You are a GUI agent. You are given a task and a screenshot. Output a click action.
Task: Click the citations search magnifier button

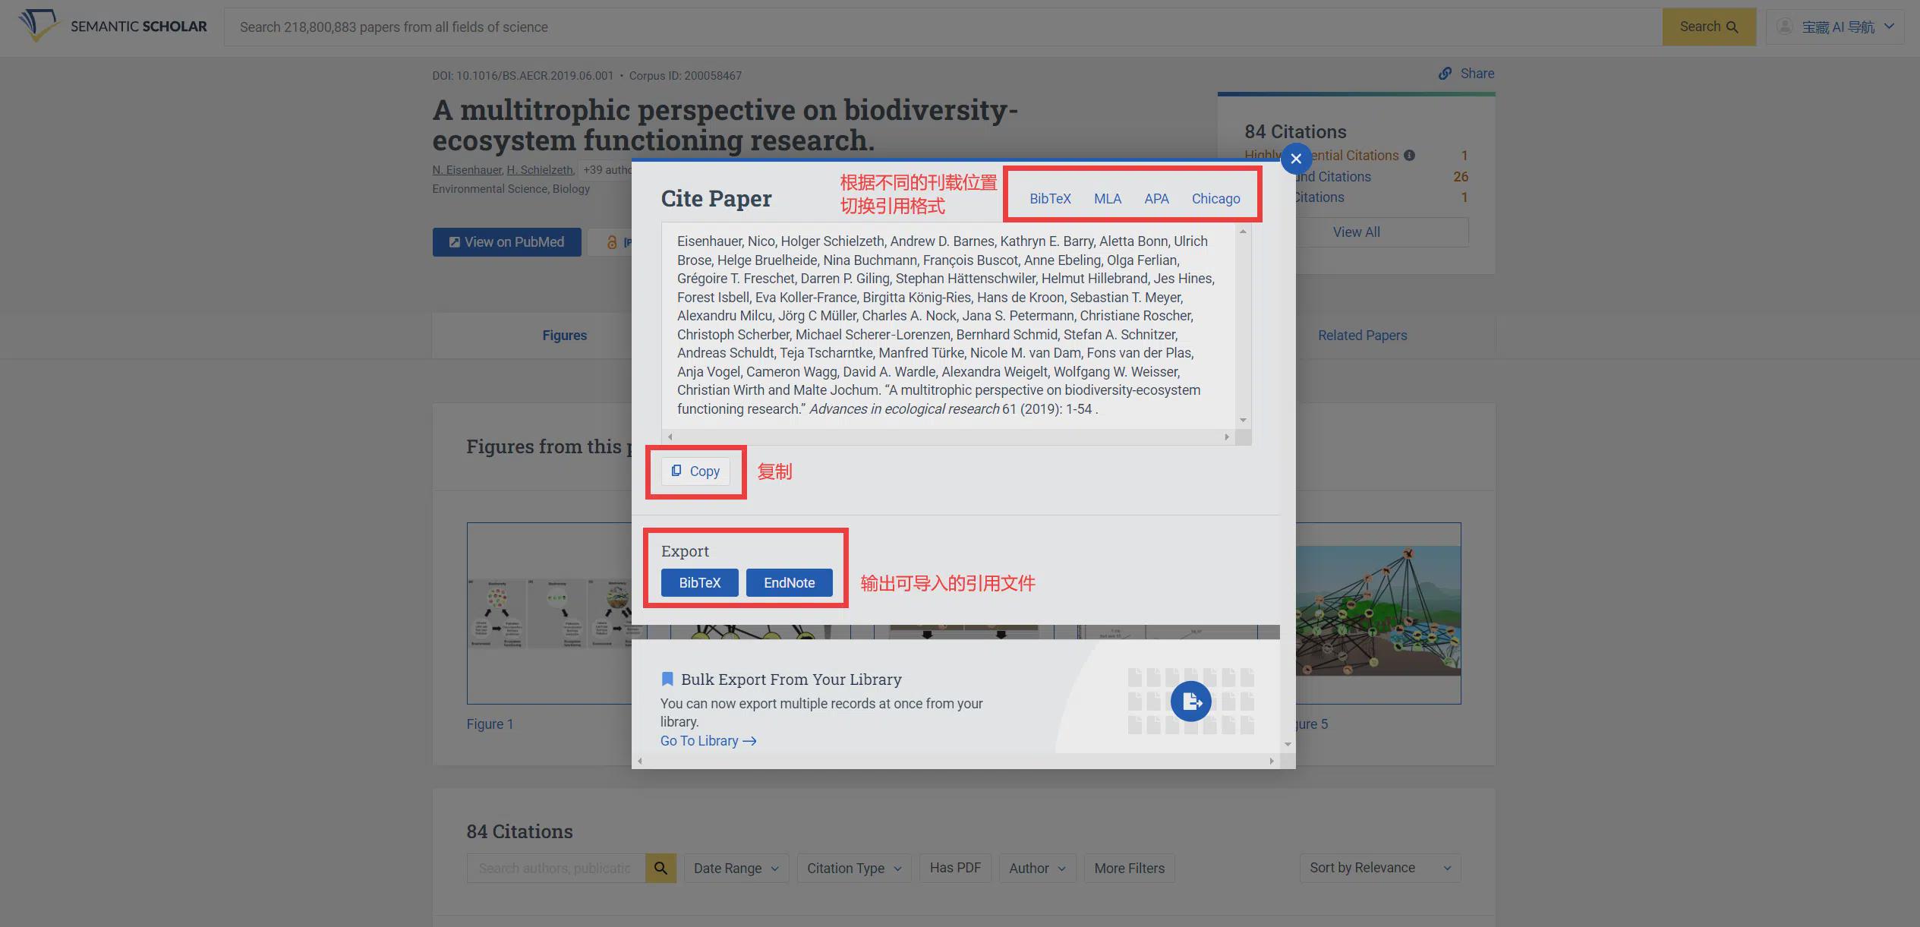click(660, 868)
